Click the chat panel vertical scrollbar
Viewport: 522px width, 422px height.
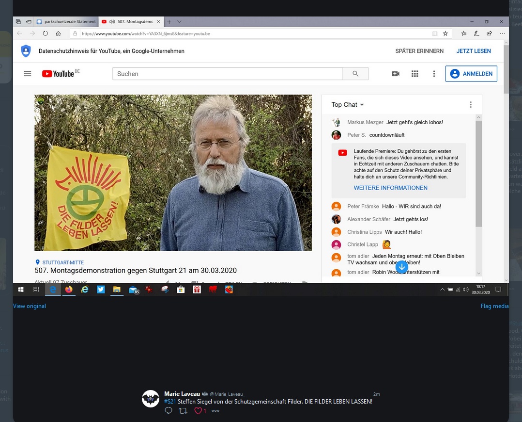(x=478, y=174)
